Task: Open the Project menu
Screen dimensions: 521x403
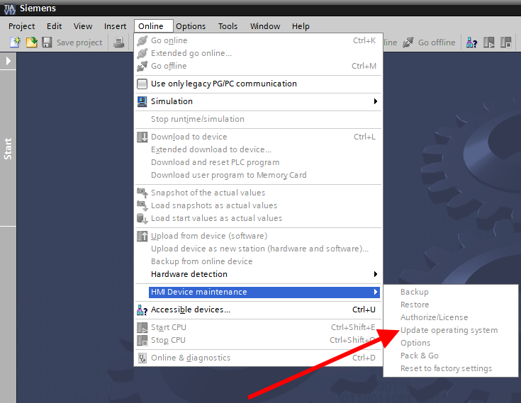Action: point(21,26)
